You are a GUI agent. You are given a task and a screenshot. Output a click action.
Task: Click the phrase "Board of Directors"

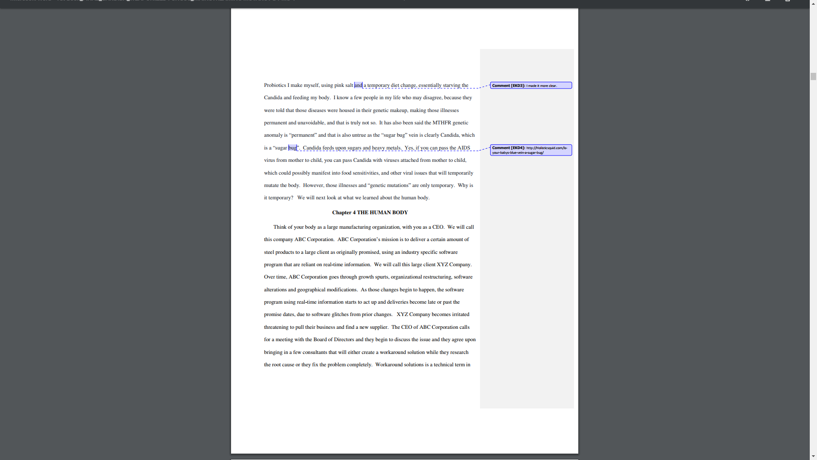pos(334,339)
